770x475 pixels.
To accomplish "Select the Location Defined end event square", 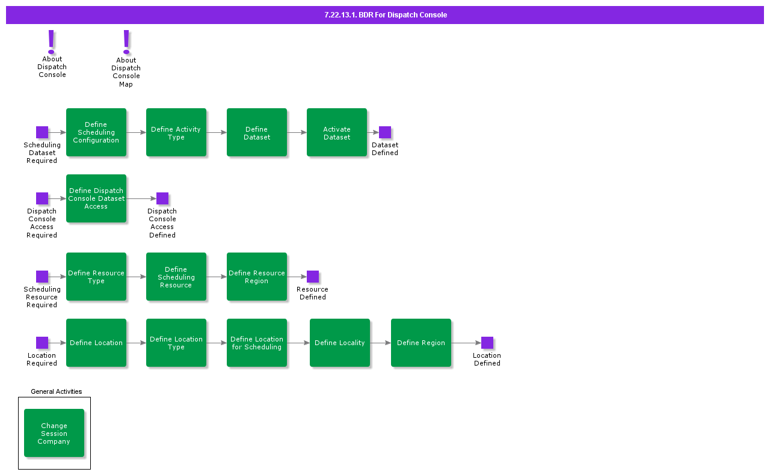I will 487,343.
